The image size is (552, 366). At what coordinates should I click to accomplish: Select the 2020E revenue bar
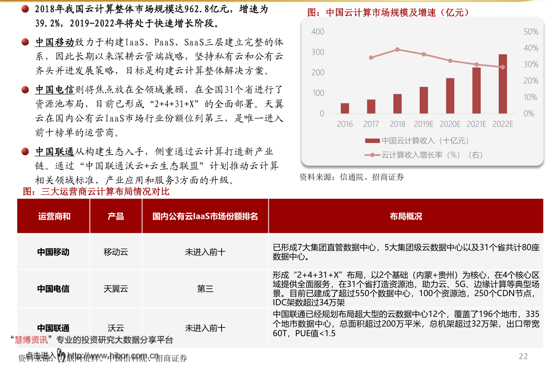click(x=450, y=96)
